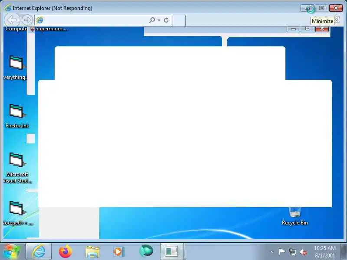Viewport: 347px width, 260px height.
Task: Click Internet Explorer taskbar button
Action: pos(39,251)
